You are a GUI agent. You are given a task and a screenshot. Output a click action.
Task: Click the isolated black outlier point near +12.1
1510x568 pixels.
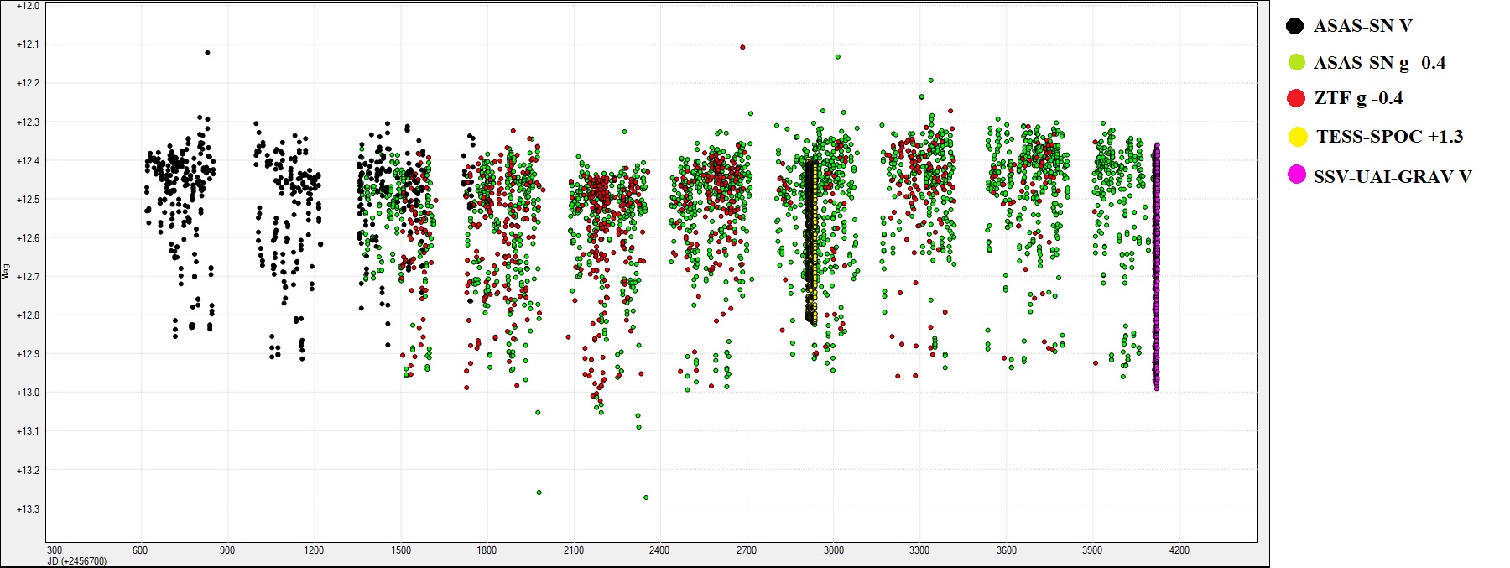tap(207, 52)
